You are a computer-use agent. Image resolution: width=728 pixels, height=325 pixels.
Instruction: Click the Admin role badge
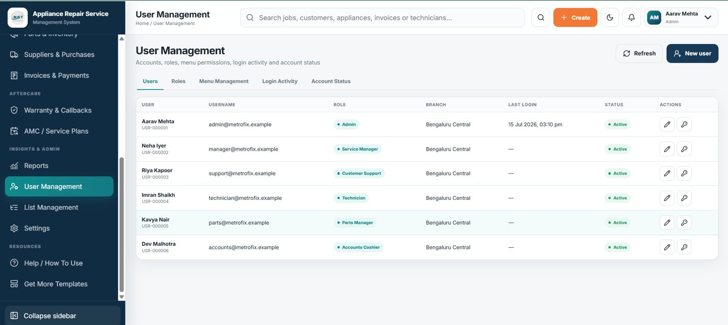click(x=346, y=124)
